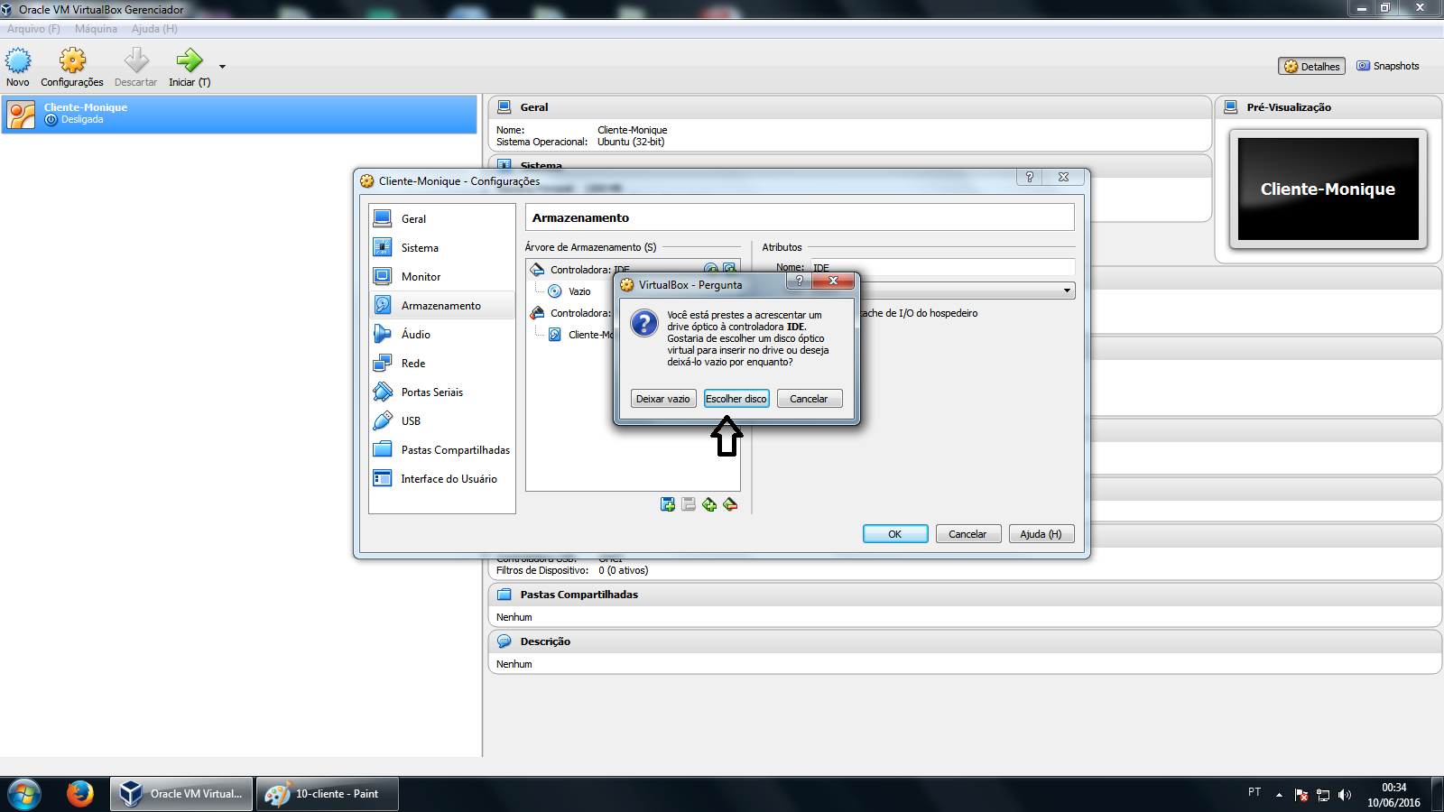Open Armazenamento disk category

point(441,305)
